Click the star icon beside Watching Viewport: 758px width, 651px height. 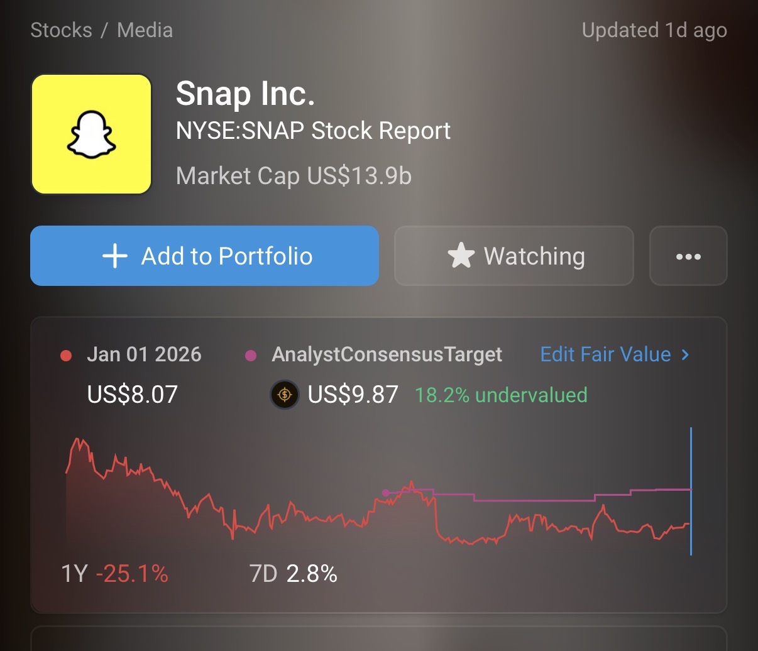(x=461, y=256)
